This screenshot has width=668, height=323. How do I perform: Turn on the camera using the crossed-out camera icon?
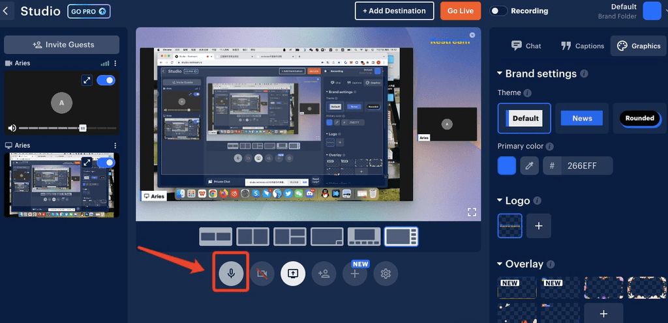point(262,274)
